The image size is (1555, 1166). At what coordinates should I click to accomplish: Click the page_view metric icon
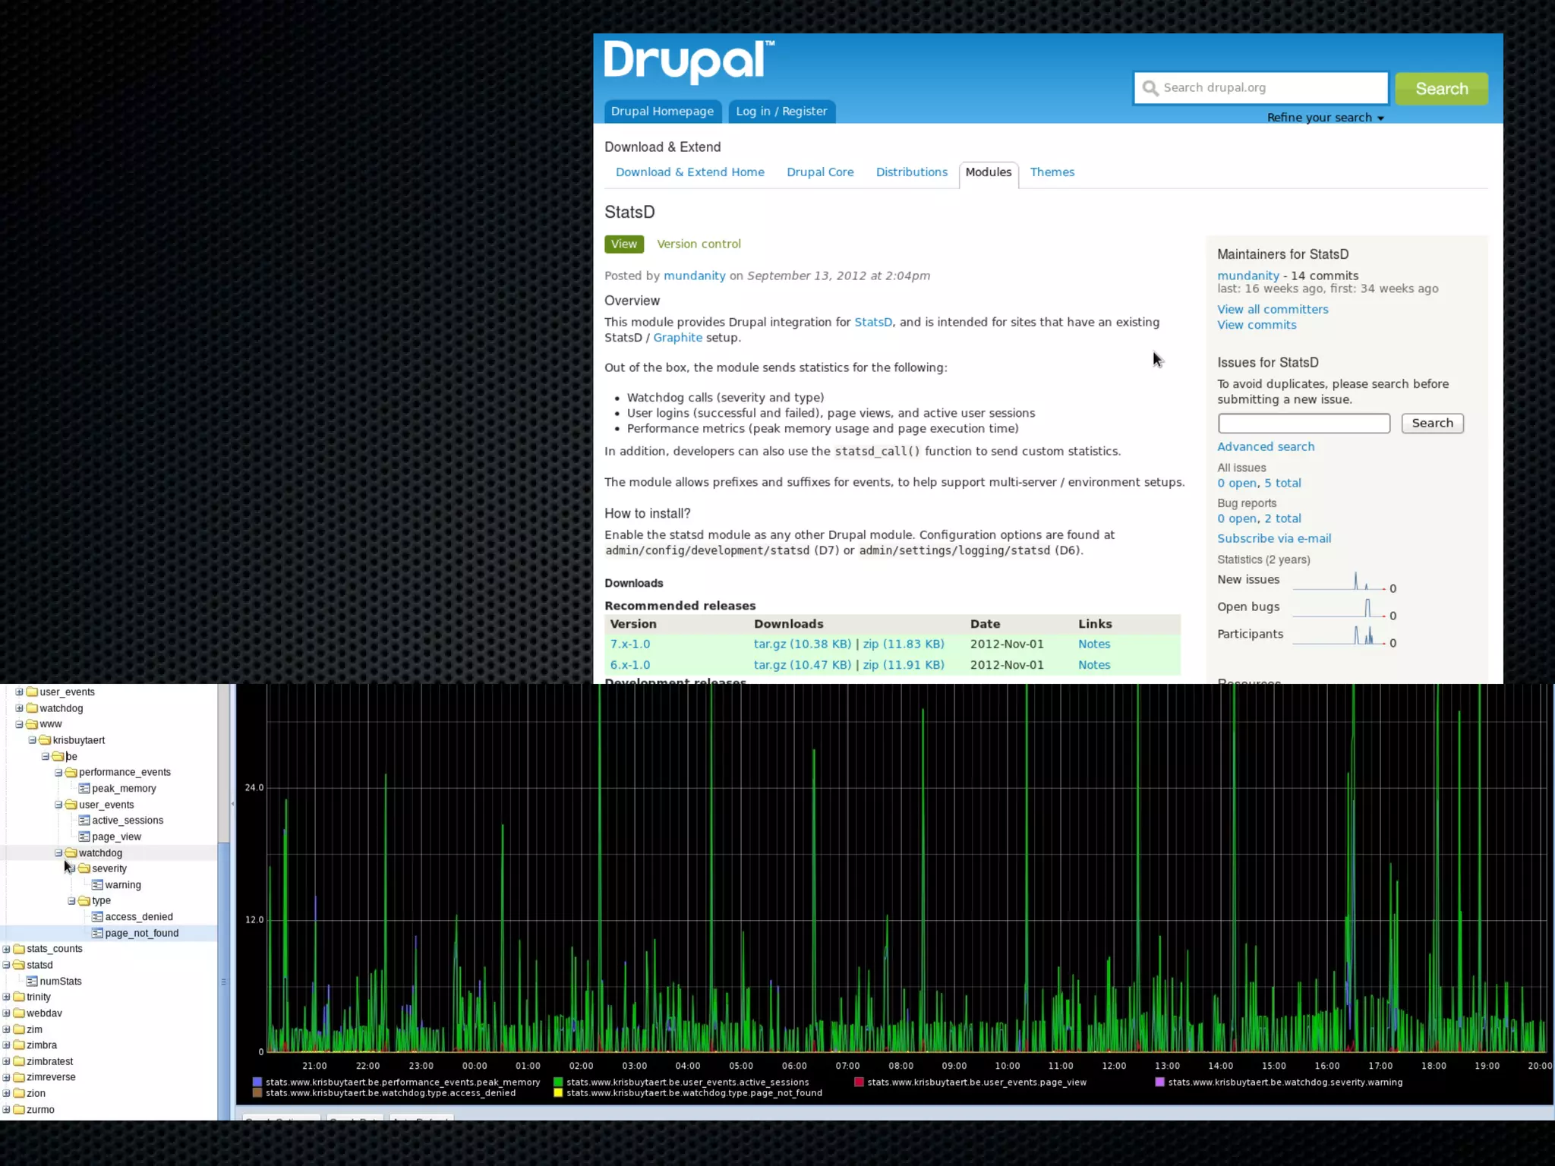84,837
